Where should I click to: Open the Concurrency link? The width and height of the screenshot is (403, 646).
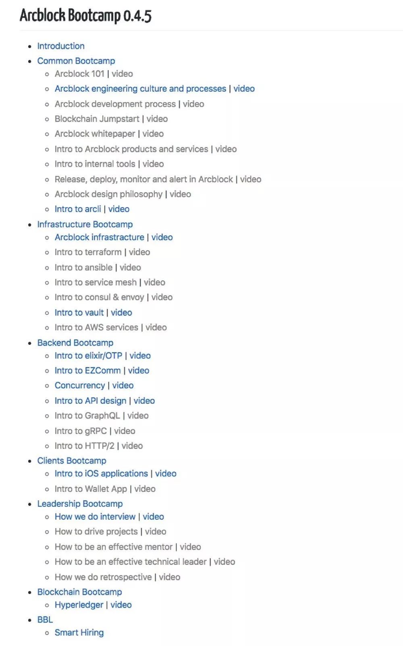pyautogui.click(x=80, y=386)
